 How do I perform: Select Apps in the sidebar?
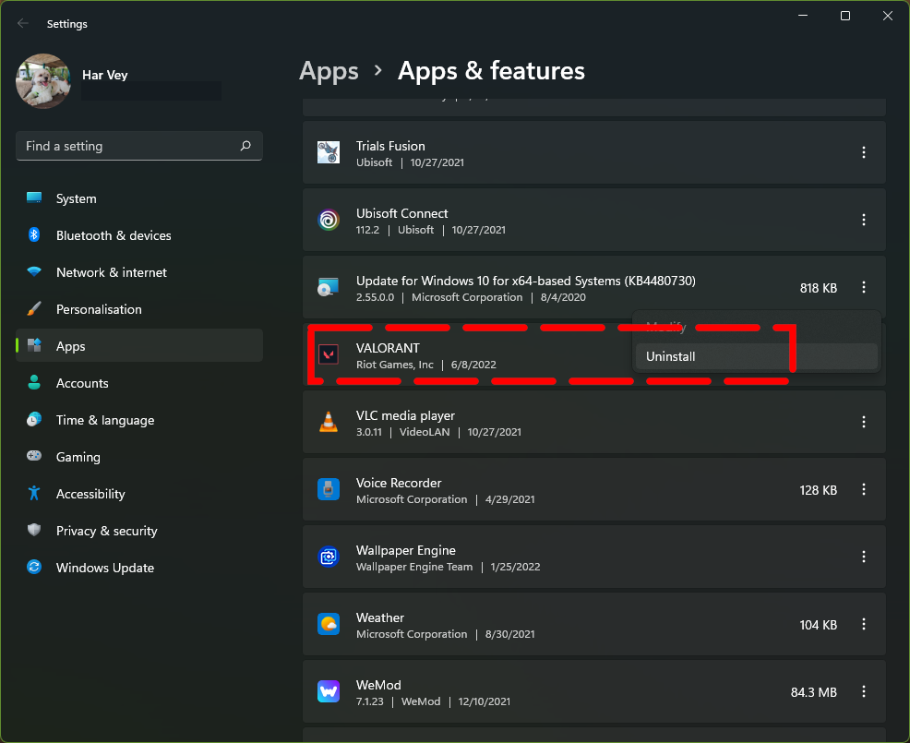click(x=139, y=346)
